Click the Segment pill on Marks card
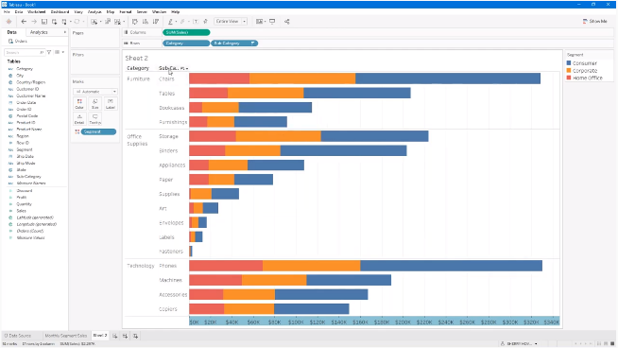This screenshot has height=348, width=618. click(98, 131)
